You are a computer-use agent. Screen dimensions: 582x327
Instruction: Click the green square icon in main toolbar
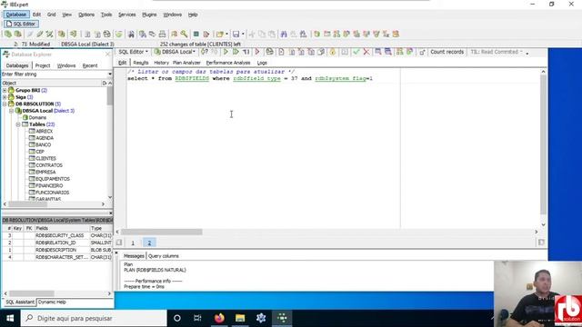pyautogui.click(x=196, y=35)
